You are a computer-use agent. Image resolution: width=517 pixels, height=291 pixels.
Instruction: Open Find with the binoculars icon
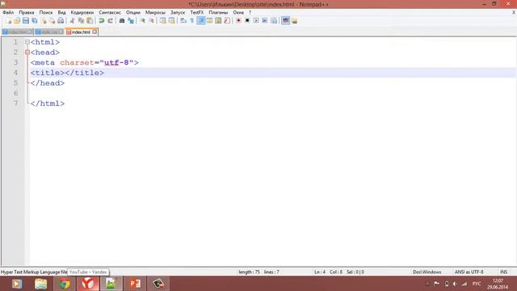122,21
